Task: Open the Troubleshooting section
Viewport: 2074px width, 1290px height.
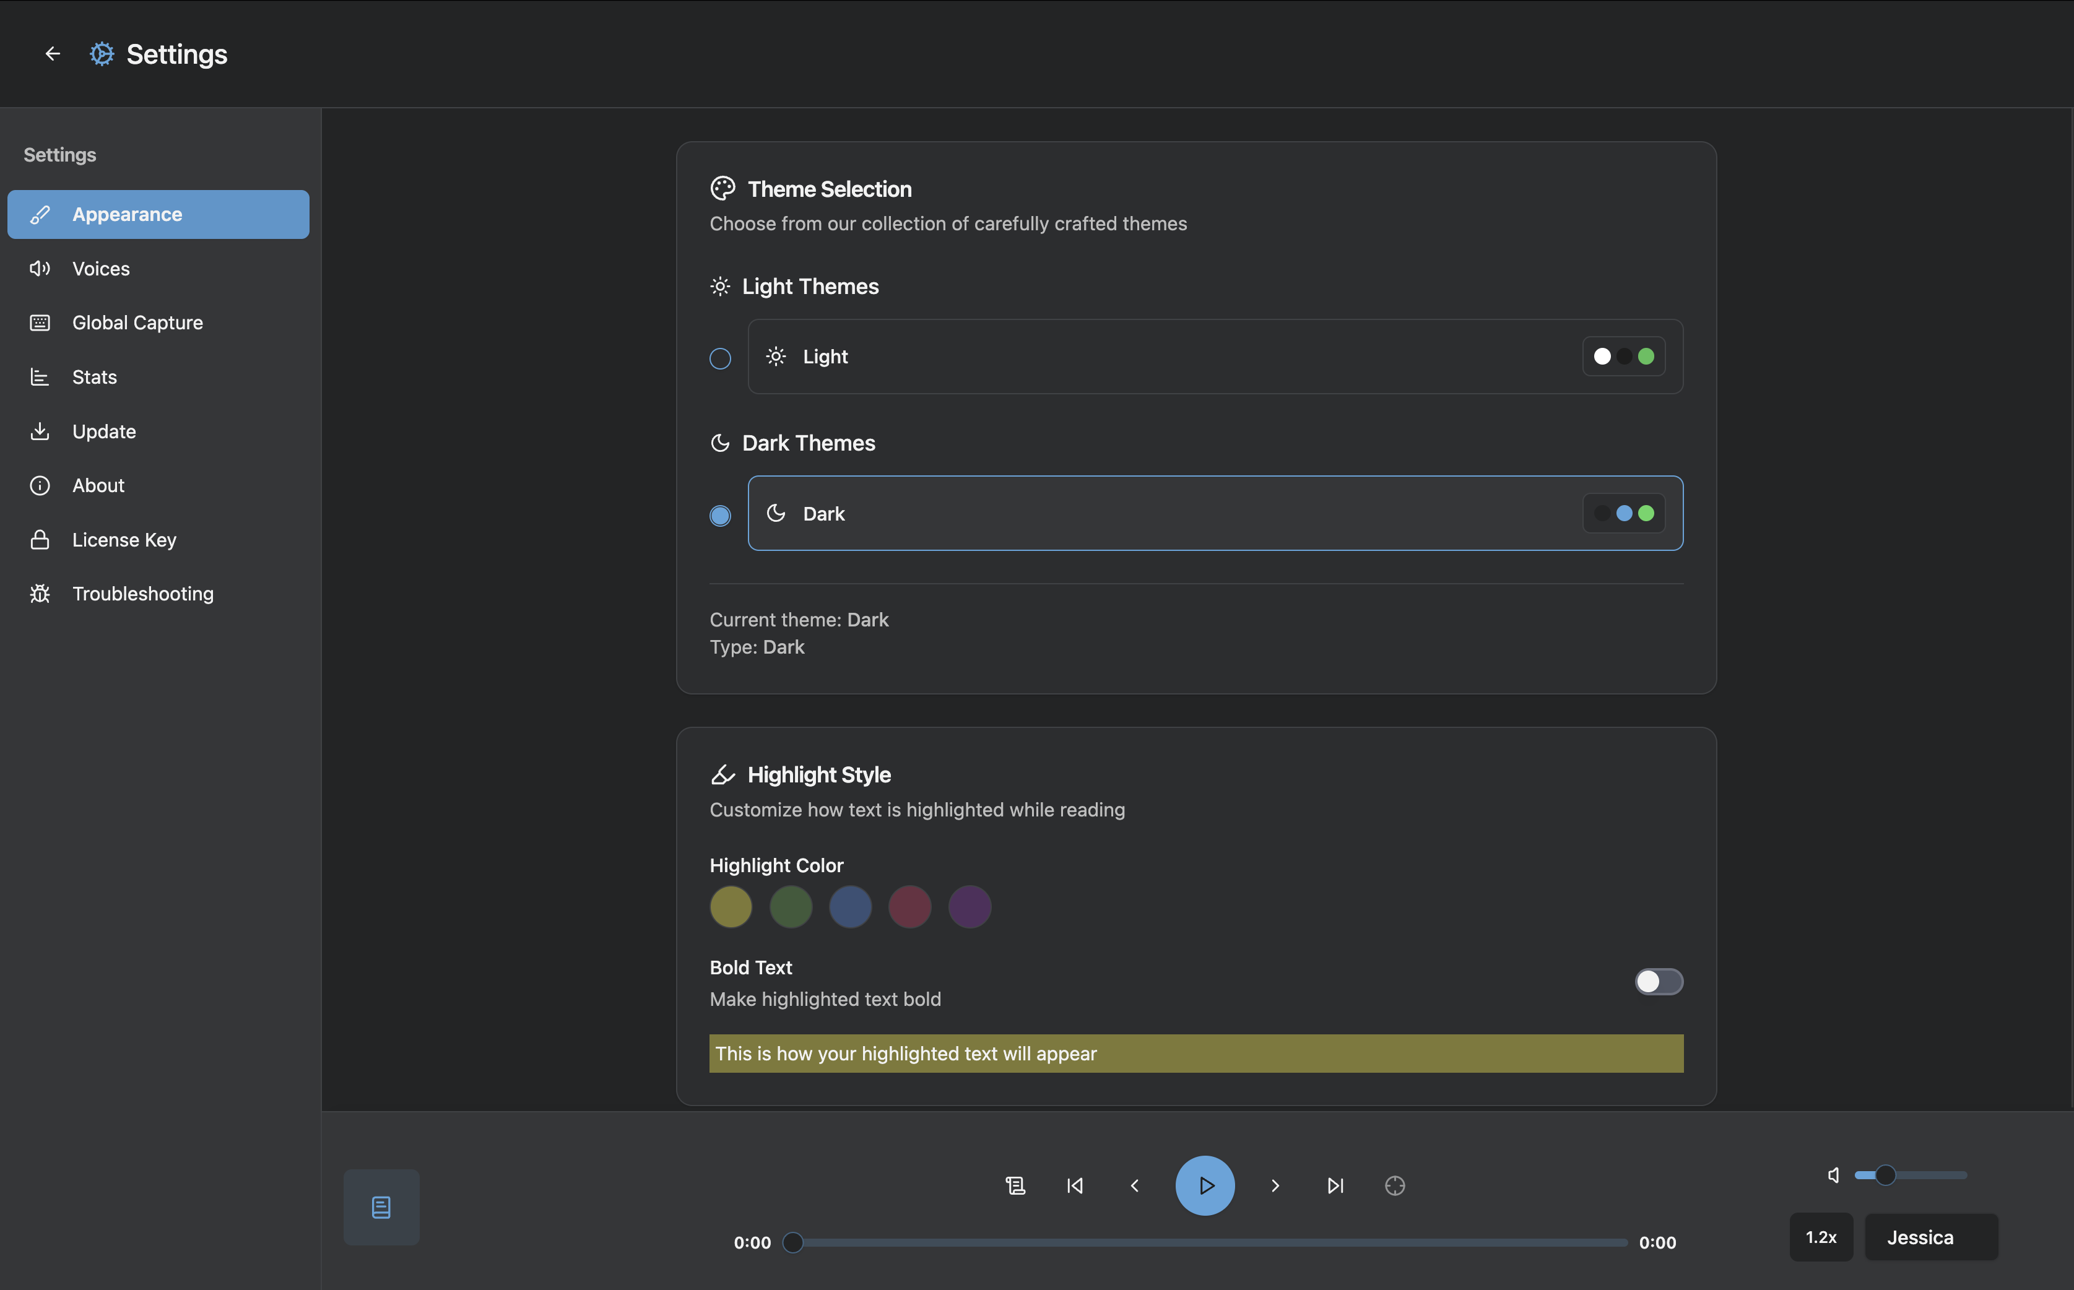Action: [x=142, y=594]
